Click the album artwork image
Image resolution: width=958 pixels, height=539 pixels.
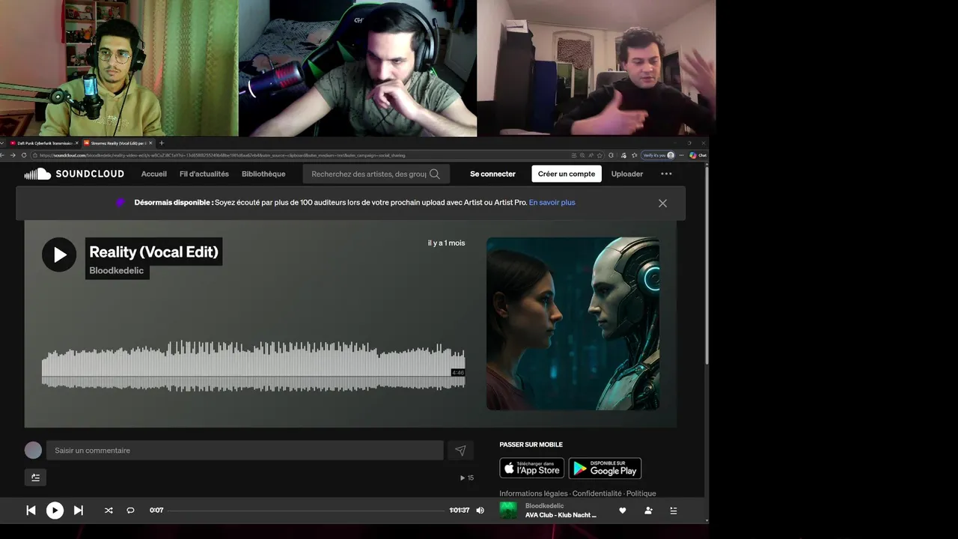573,323
